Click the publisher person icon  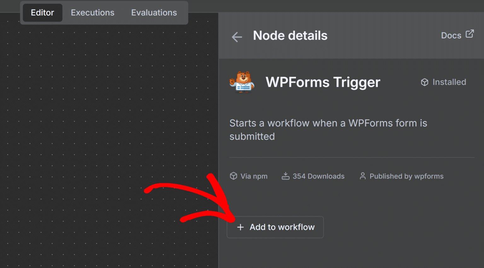point(362,176)
